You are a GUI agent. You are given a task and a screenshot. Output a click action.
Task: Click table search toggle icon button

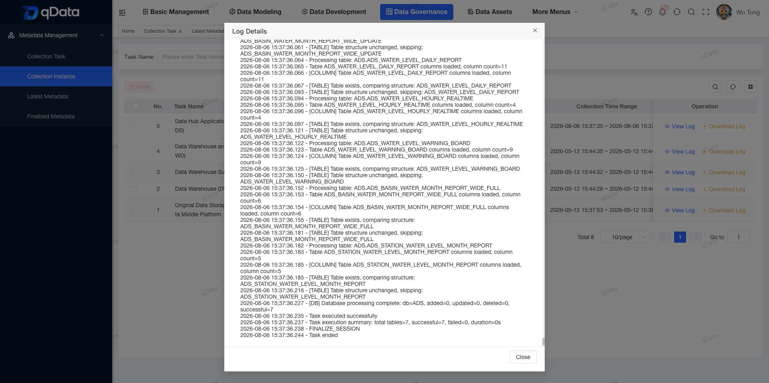pos(715,87)
